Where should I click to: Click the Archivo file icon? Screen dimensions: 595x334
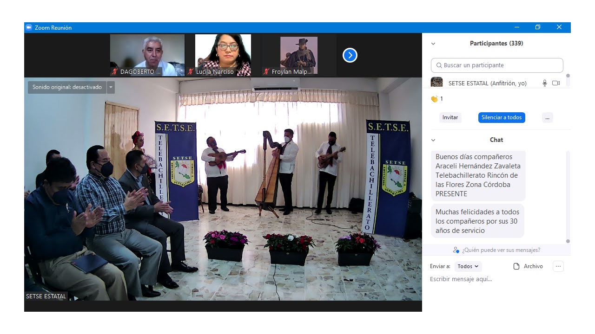[516, 266]
